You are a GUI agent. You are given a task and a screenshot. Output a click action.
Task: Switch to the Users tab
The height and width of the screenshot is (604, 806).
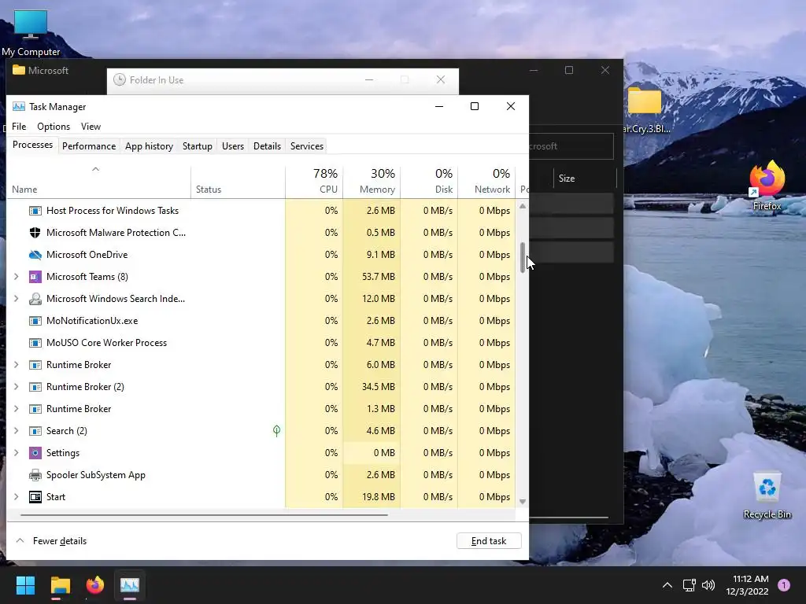233,146
